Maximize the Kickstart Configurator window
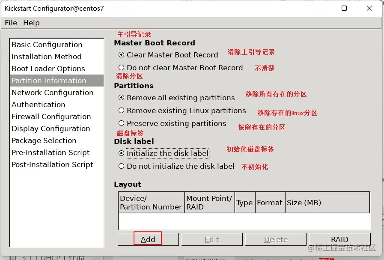This screenshot has height=260, width=384. coord(344,8)
